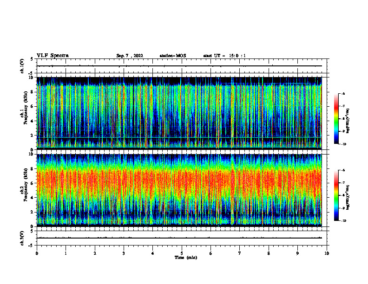This screenshot has width=368, height=284.
Task: Click time axis tick label "3"
Action: pyautogui.click(x=124, y=253)
